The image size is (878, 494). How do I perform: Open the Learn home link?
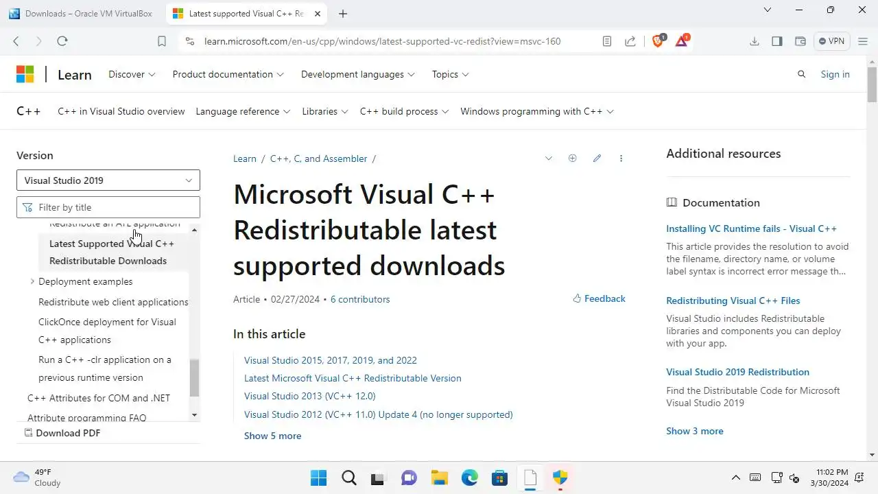click(75, 75)
